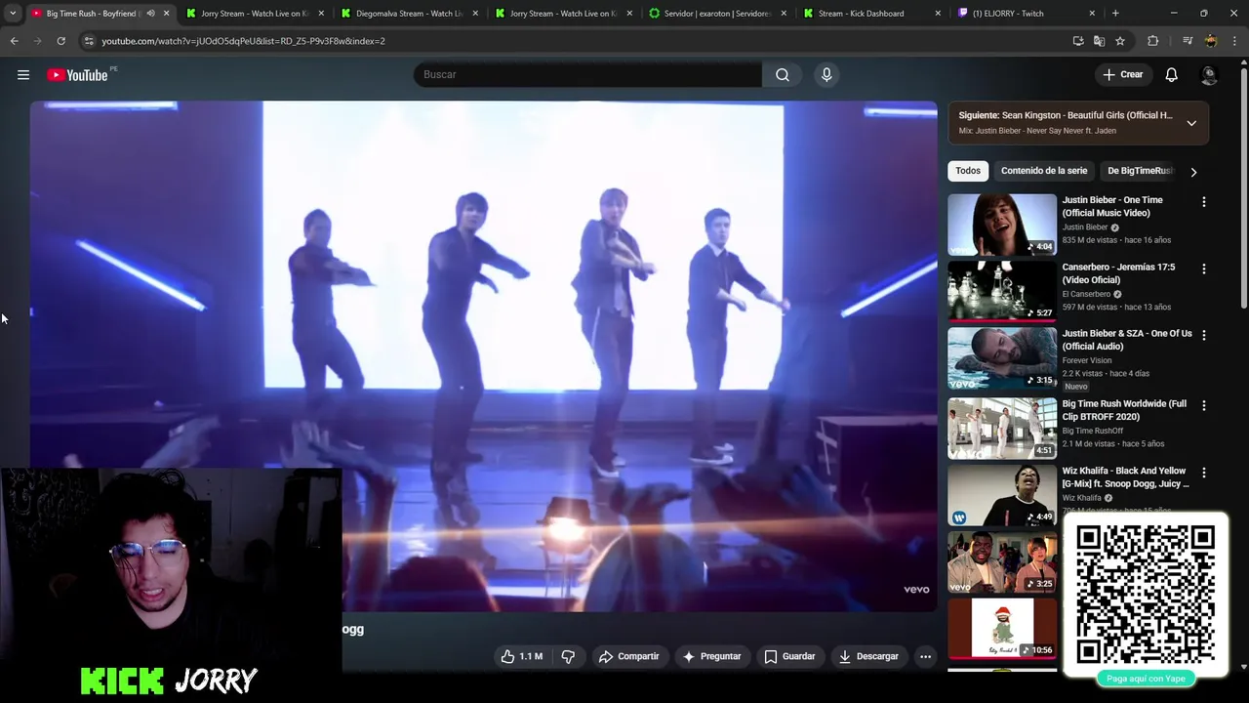The height and width of the screenshot is (703, 1249).
Task: Click the Buscar search field
Action: pyautogui.click(x=587, y=74)
